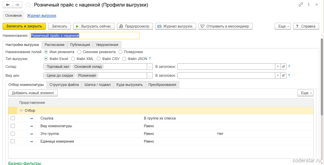Go back with the left arrow

click(x=8, y=5)
